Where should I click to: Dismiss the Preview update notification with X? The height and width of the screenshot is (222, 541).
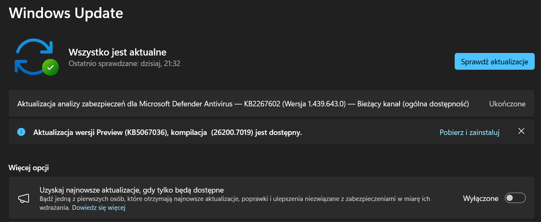[521, 131]
